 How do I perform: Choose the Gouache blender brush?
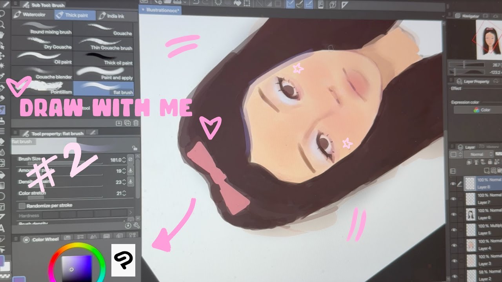[42, 74]
